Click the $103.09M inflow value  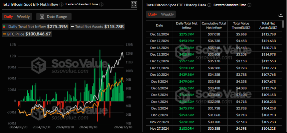click(187, 128)
